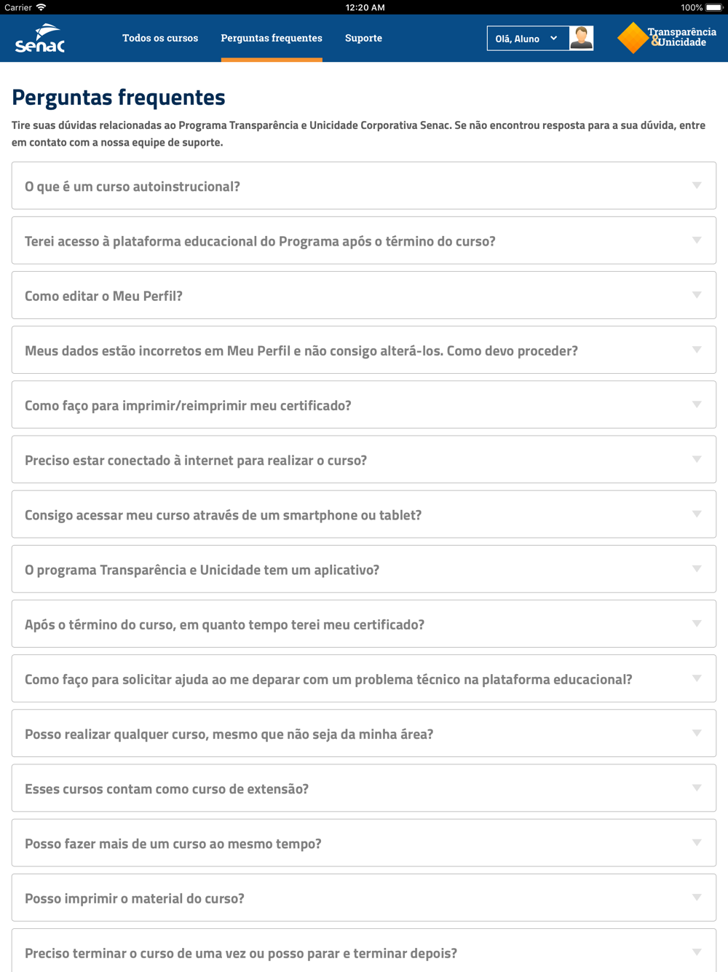Expand the imprimir/reimprimir certificado question

point(188,405)
